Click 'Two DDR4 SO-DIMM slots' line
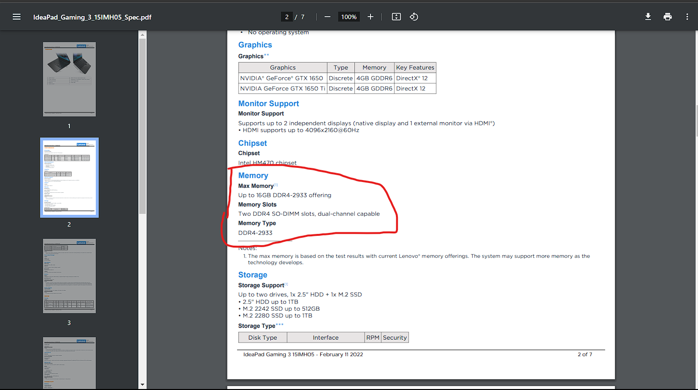The image size is (698, 390). [x=309, y=214]
